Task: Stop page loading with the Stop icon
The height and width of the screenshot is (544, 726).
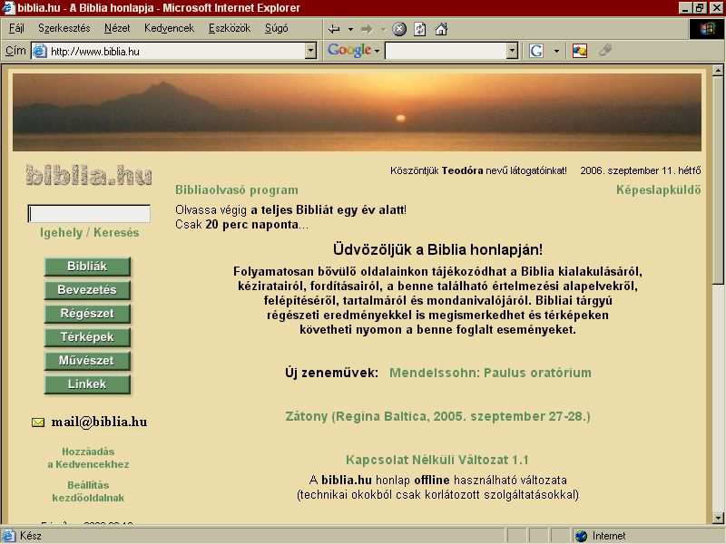Action: pos(399,29)
